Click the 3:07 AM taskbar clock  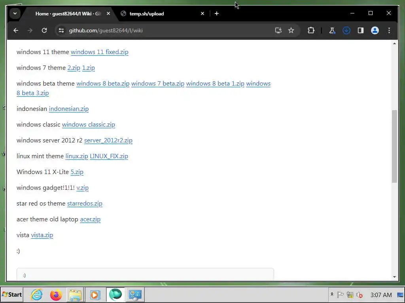(381, 295)
